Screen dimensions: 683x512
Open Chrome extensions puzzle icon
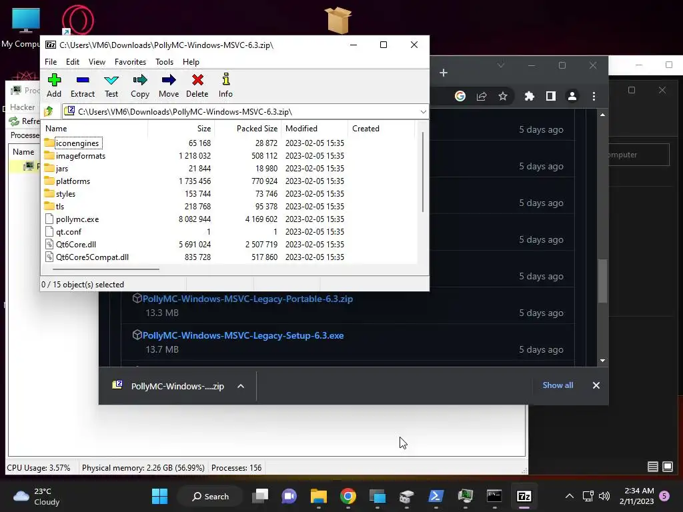pyautogui.click(x=529, y=96)
